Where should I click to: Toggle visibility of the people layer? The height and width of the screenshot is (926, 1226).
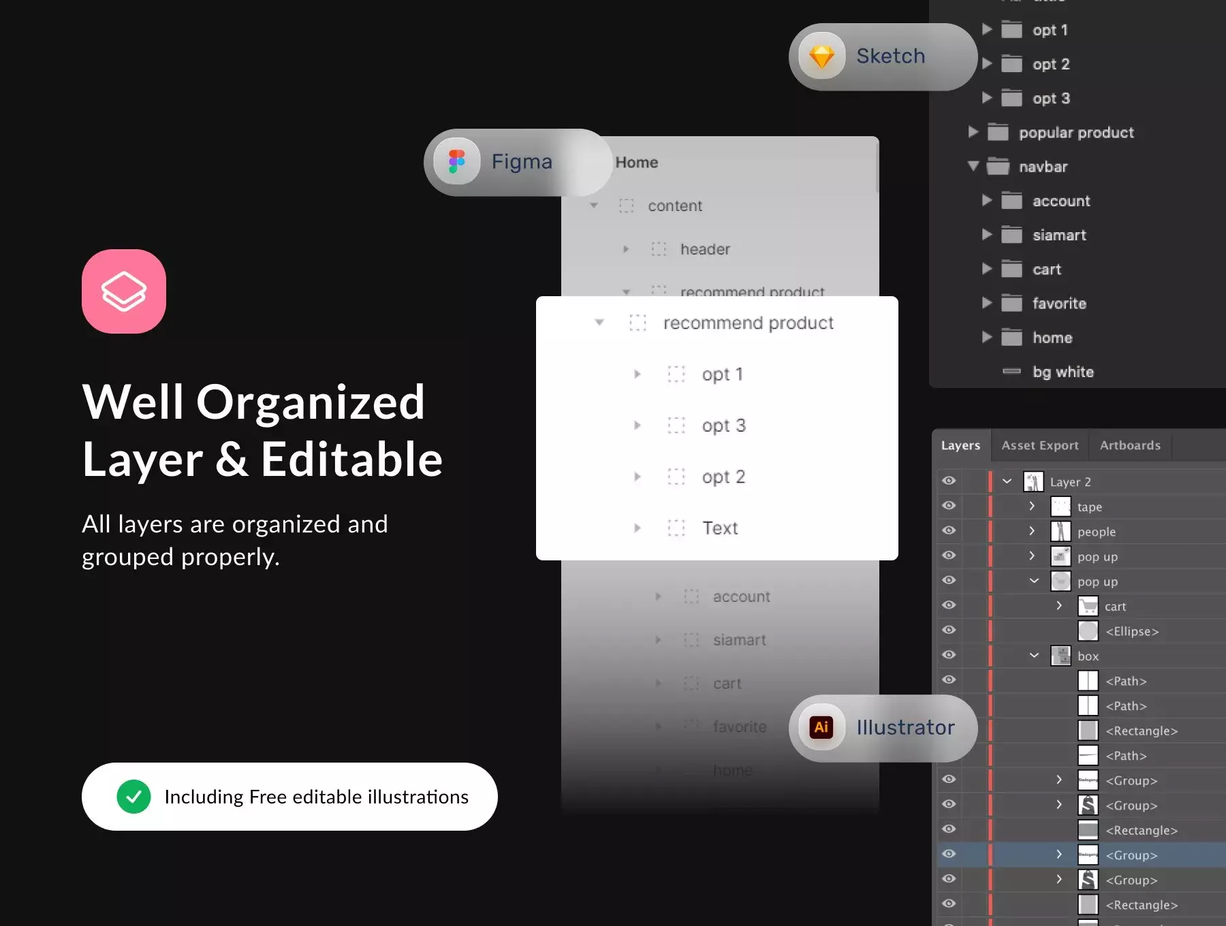[949, 530]
